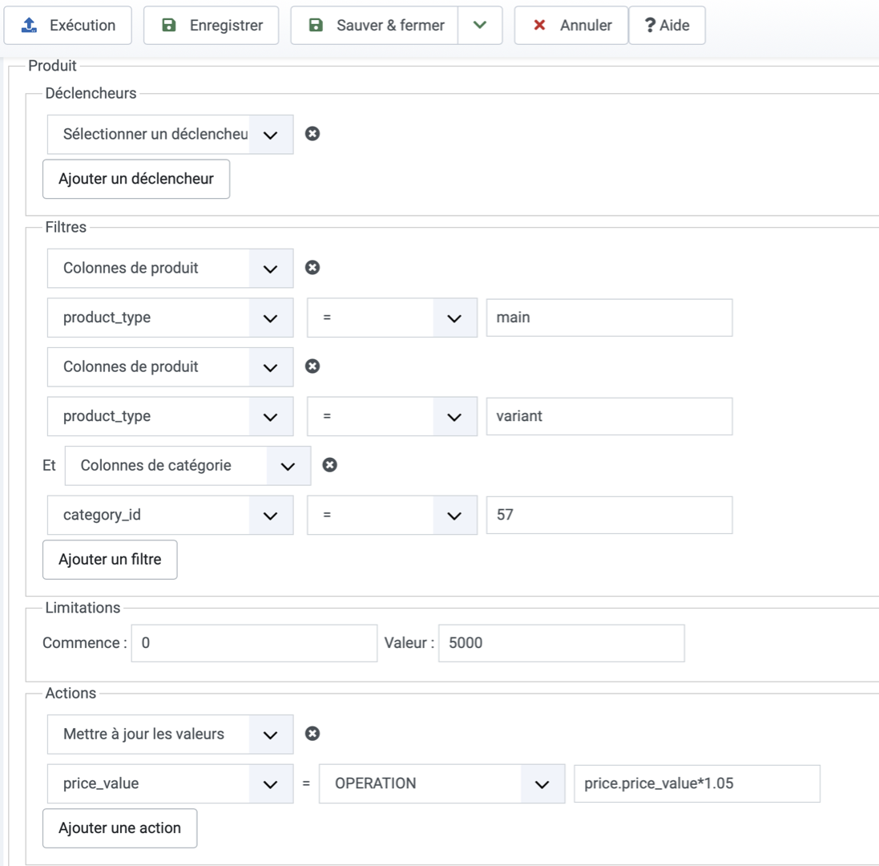Image resolution: width=879 pixels, height=866 pixels.
Task: Cancel with the Annuler button
Action: 571,26
